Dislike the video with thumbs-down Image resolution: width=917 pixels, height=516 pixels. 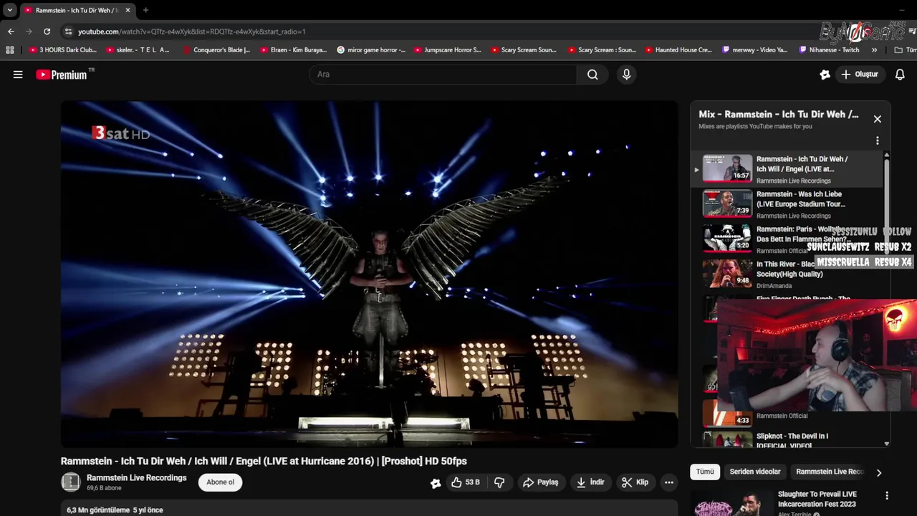(x=499, y=482)
